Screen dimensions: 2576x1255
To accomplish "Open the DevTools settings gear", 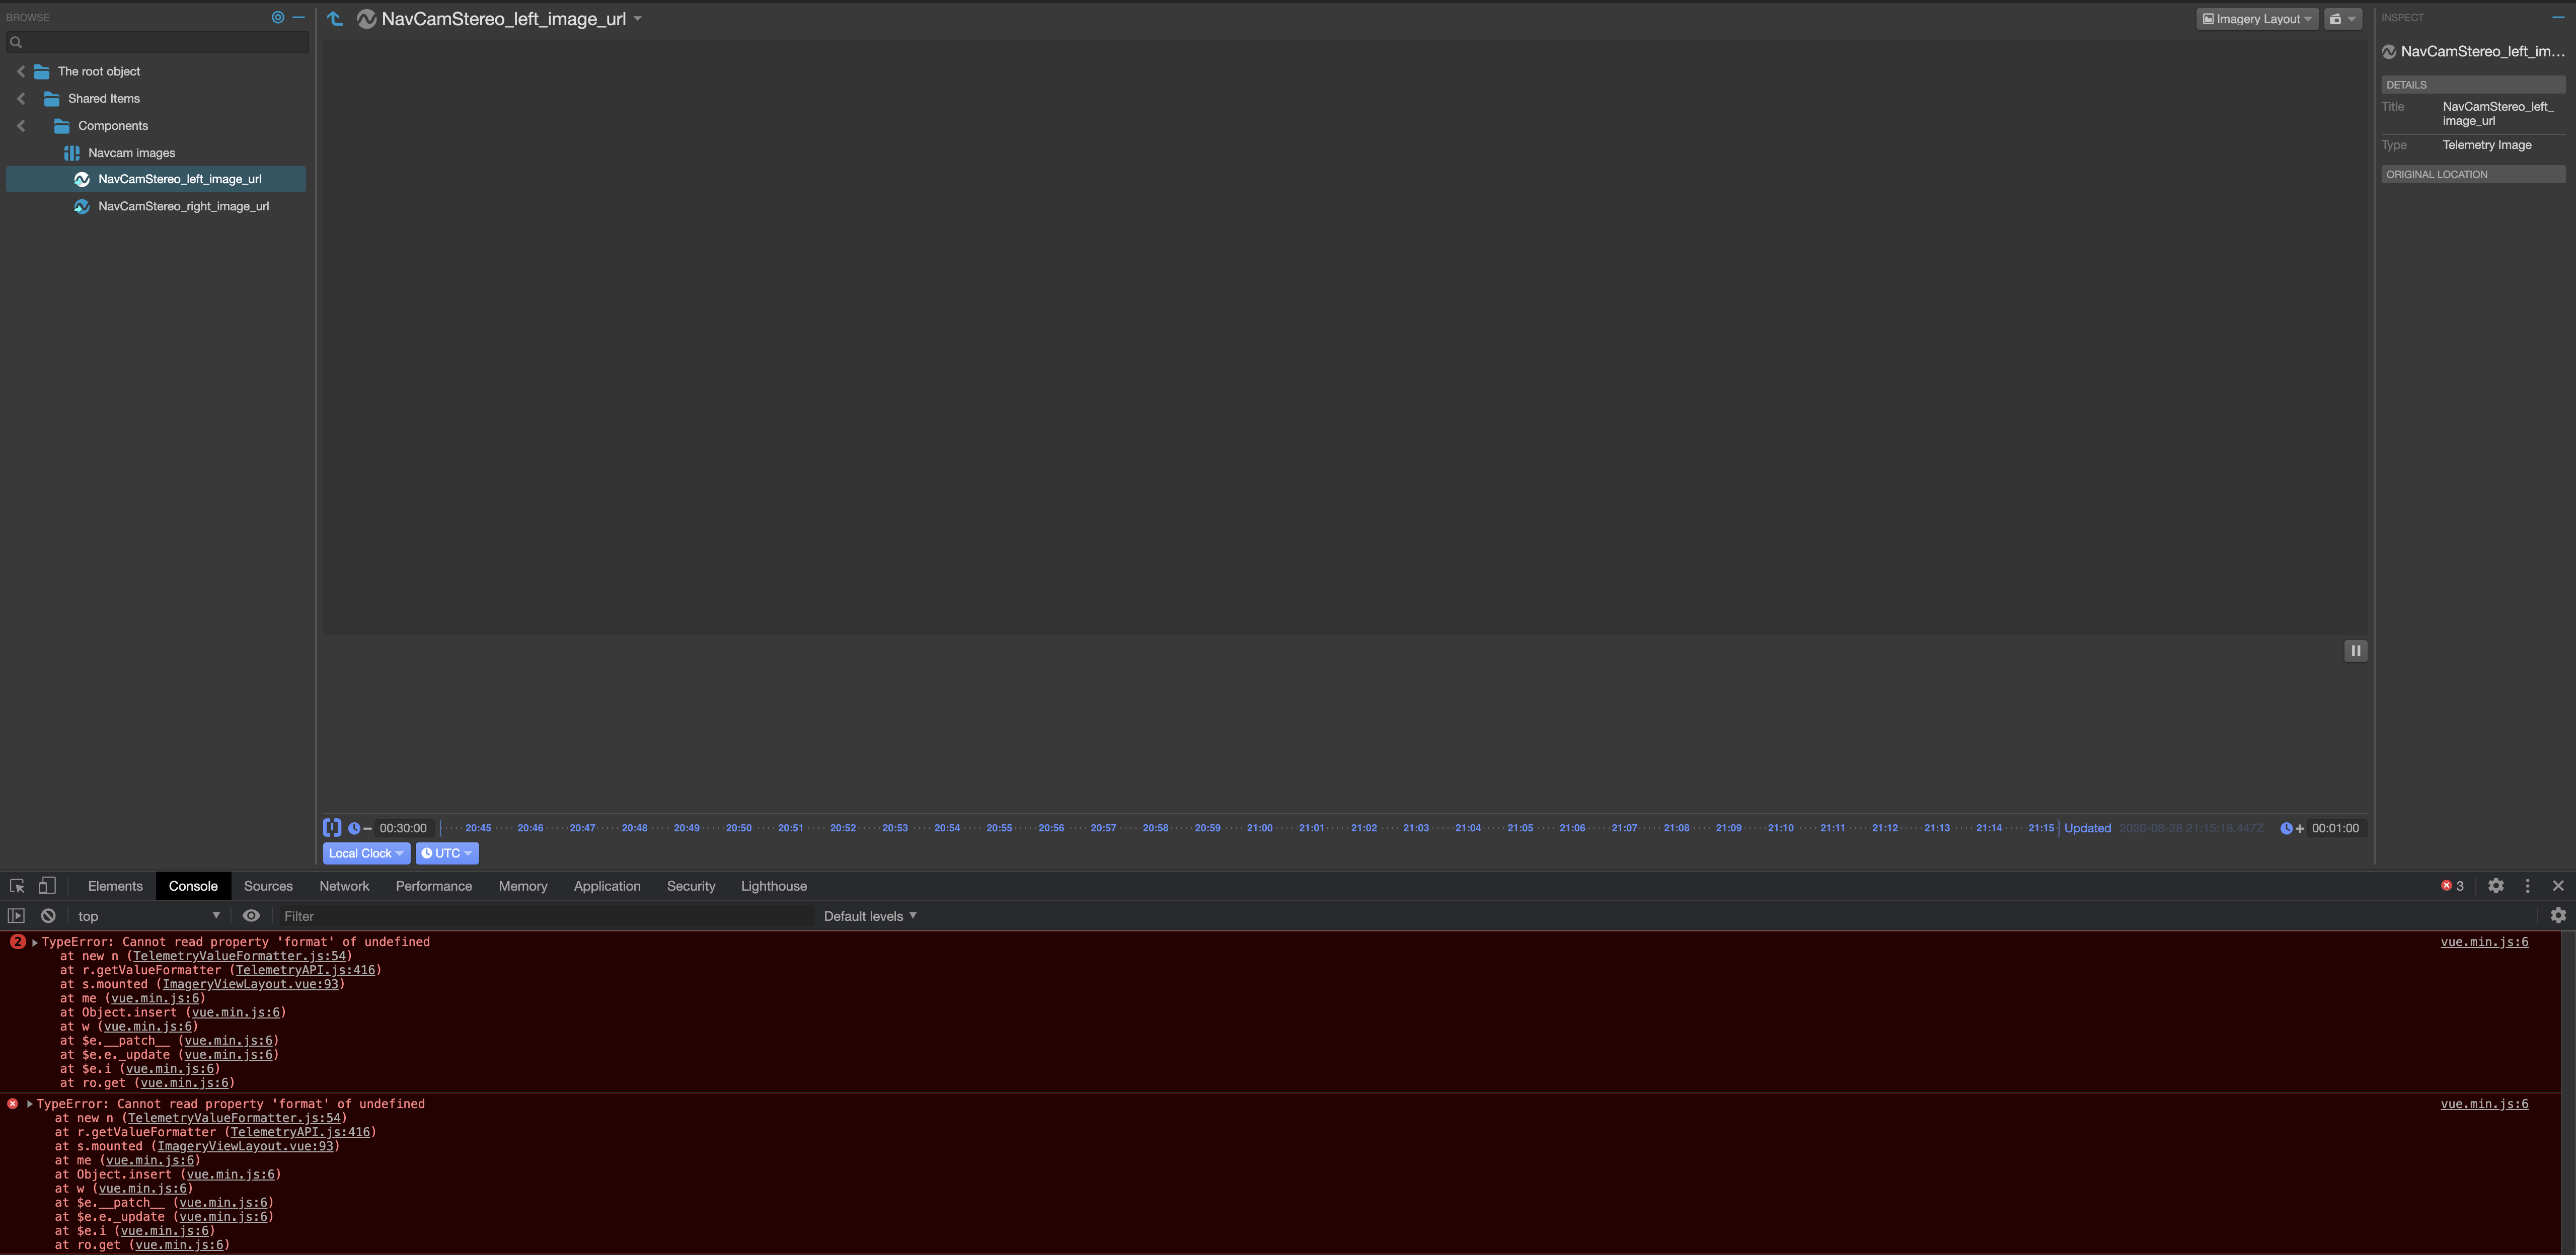I will (2496, 886).
